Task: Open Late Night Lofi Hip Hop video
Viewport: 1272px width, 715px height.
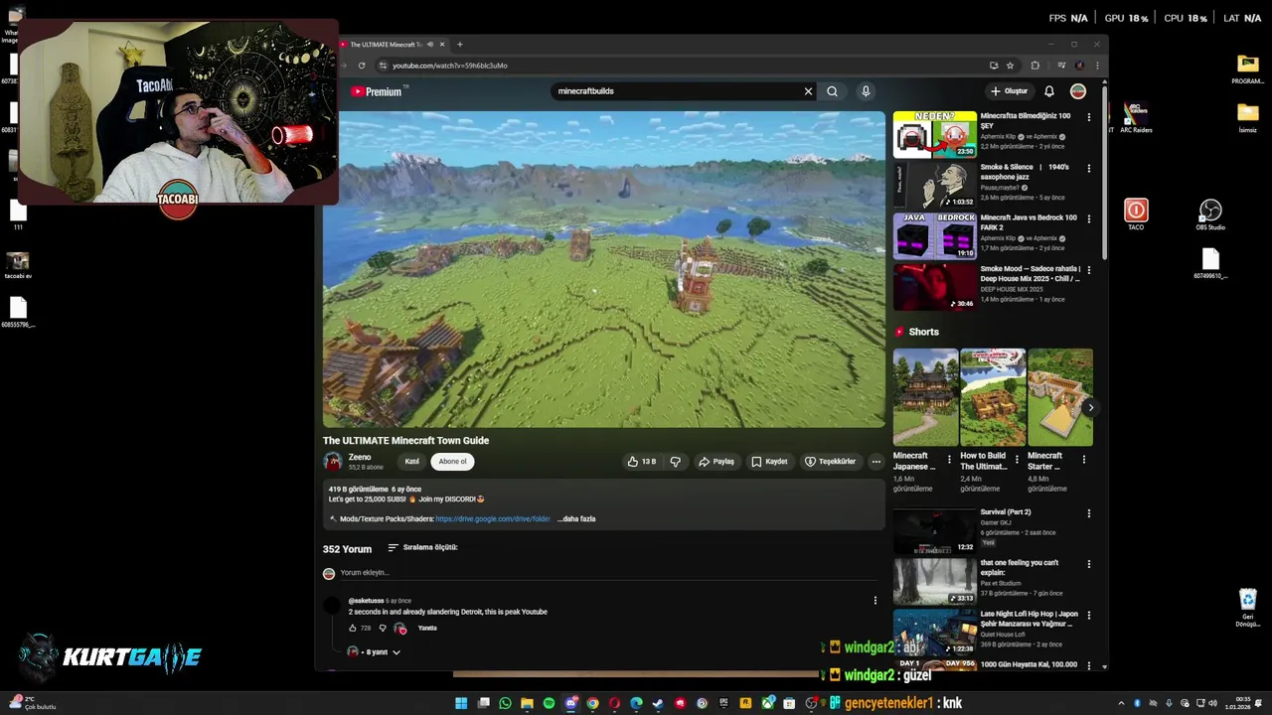Action: (x=935, y=633)
